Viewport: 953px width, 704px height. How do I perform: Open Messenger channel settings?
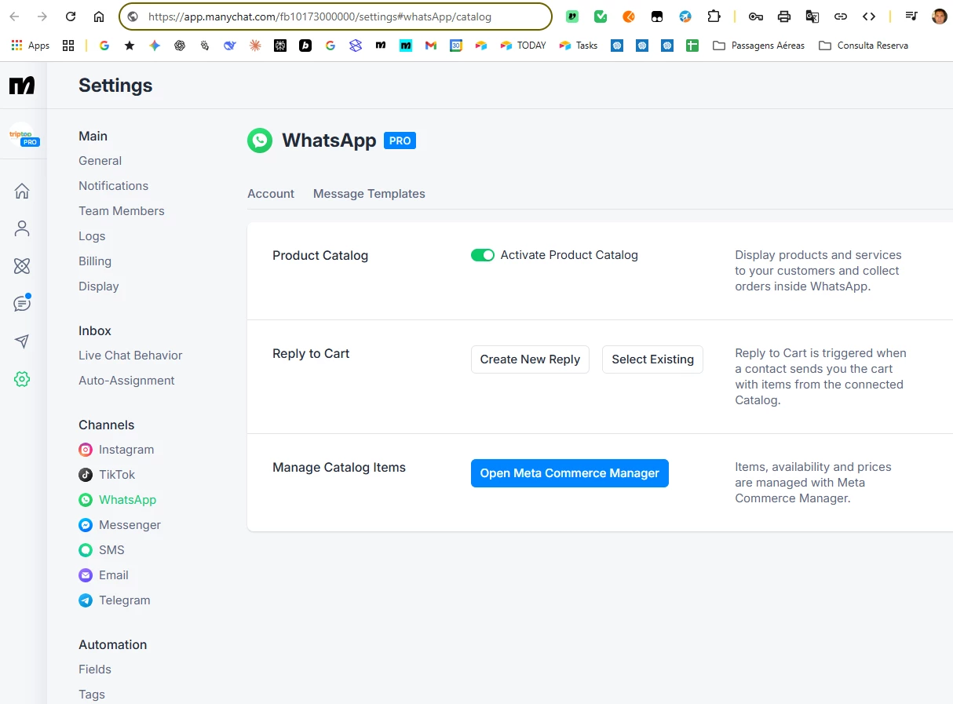pyautogui.click(x=119, y=525)
